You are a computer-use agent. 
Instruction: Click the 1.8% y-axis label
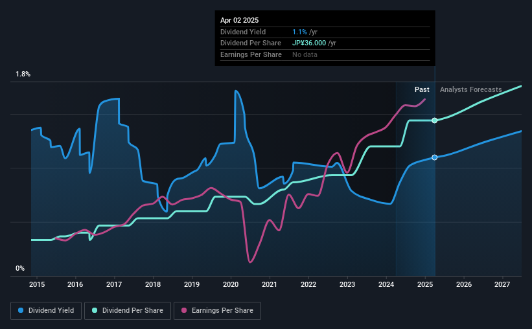click(x=23, y=74)
